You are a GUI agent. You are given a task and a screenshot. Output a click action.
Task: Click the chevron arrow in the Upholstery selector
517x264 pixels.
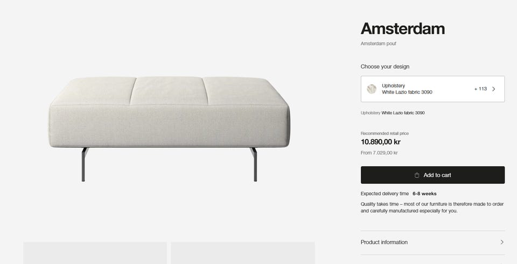pyautogui.click(x=494, y=89)
